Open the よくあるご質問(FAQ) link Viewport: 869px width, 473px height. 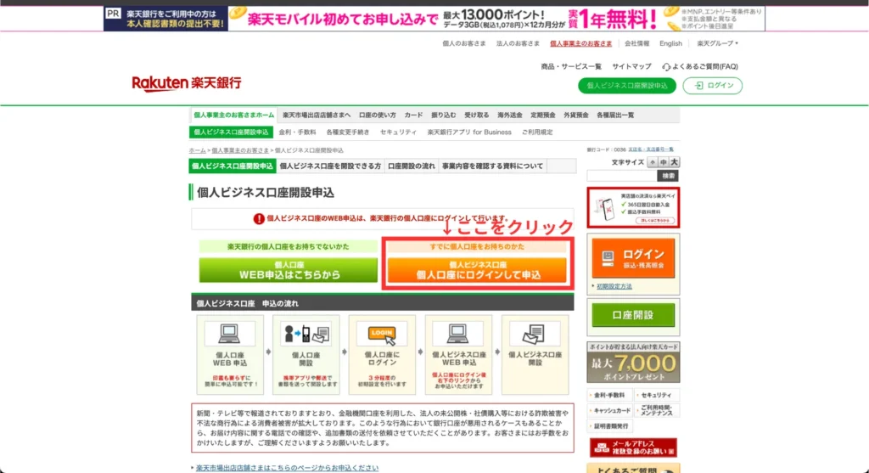point(705,66)
